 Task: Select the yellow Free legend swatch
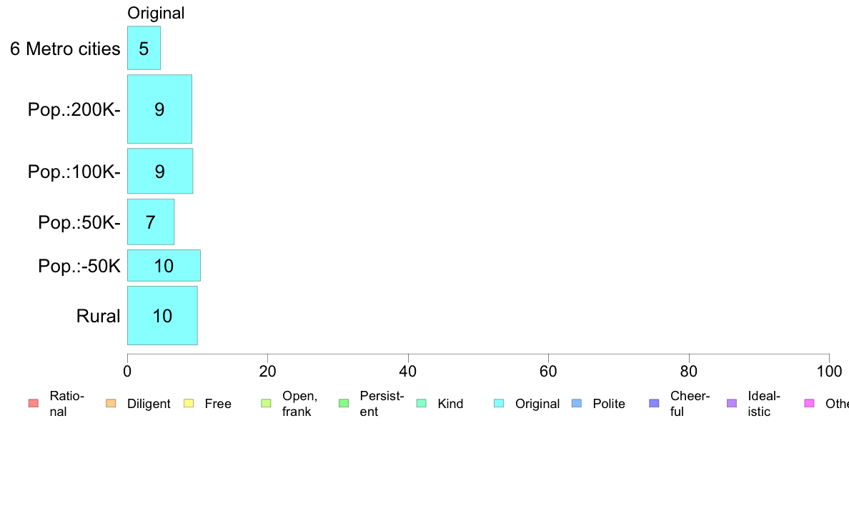(x=189, y=404)
